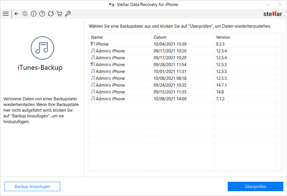Sort backups by the Datum column header
The image size is (287, 196).
[x=183, y=37]
